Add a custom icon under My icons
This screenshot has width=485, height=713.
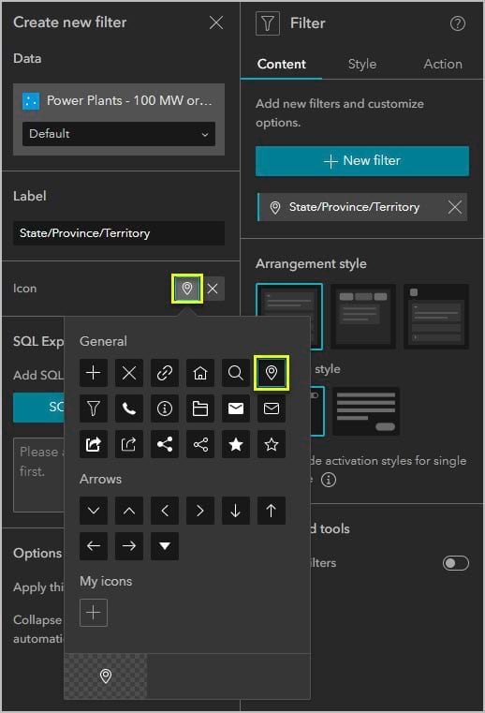(94, 613)
